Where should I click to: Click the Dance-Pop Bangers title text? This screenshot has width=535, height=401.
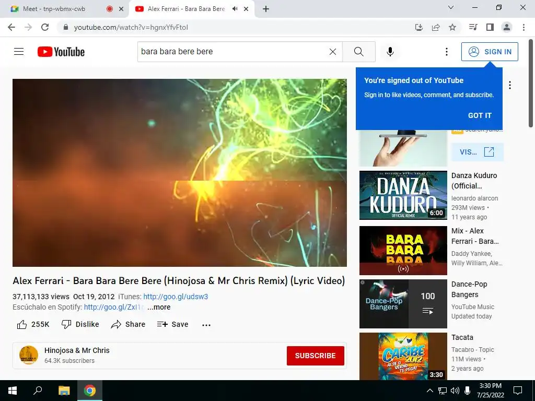click(469, 289)
